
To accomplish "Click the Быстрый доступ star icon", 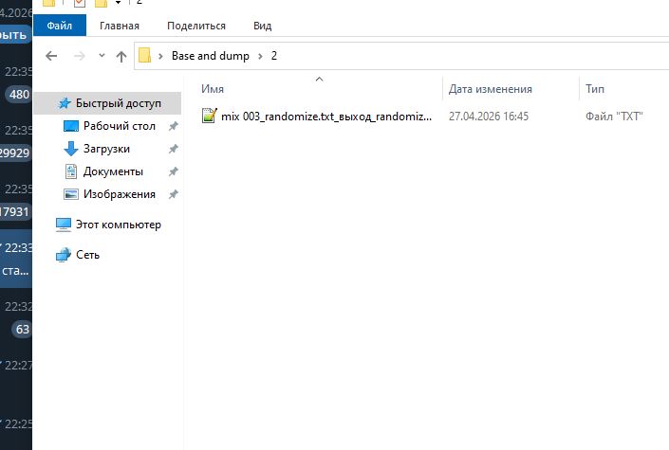I will (65, 103).
